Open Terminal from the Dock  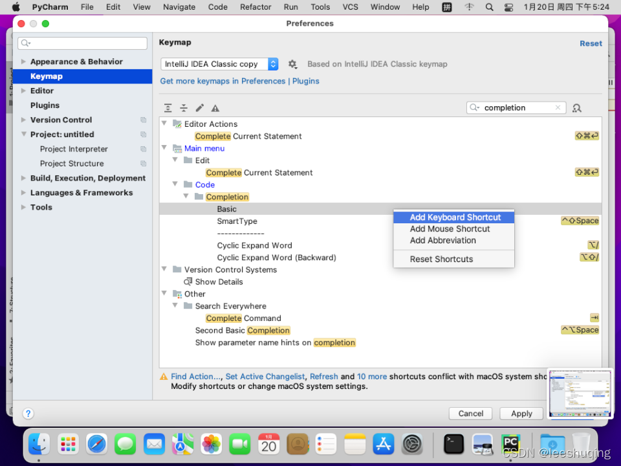click(x=453, y=443)
